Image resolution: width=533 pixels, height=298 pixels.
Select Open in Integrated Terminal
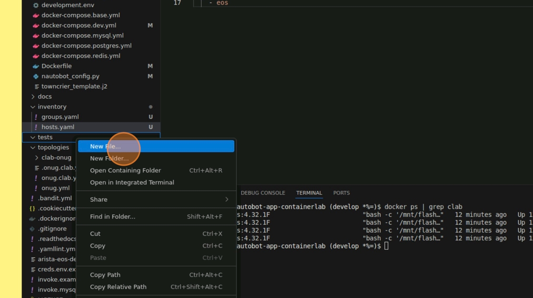click(x=132, y=182)
